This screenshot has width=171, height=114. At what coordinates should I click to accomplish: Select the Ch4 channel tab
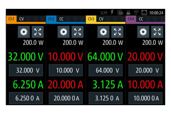click(x=131, y=19)
